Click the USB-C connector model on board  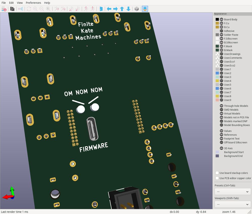(x=92, y=129)
